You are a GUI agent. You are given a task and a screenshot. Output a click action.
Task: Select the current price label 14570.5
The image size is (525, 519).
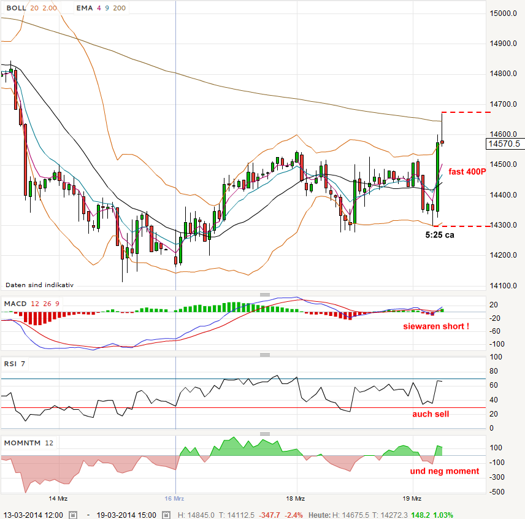(505, 144)
